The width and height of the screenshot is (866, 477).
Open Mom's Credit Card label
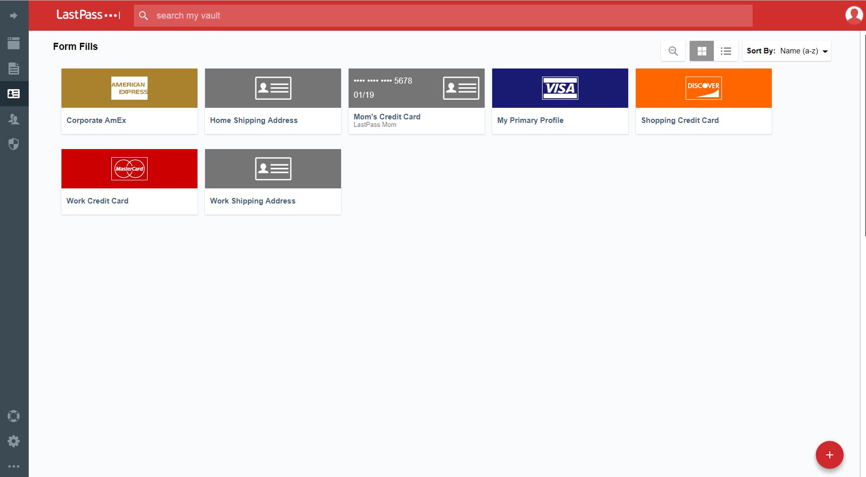pyautogui.click(x=387, y=117)
